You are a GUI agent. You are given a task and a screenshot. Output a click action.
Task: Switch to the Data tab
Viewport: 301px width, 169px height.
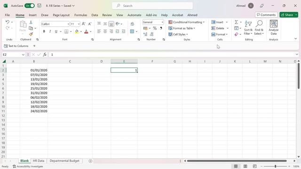point(95,15)
